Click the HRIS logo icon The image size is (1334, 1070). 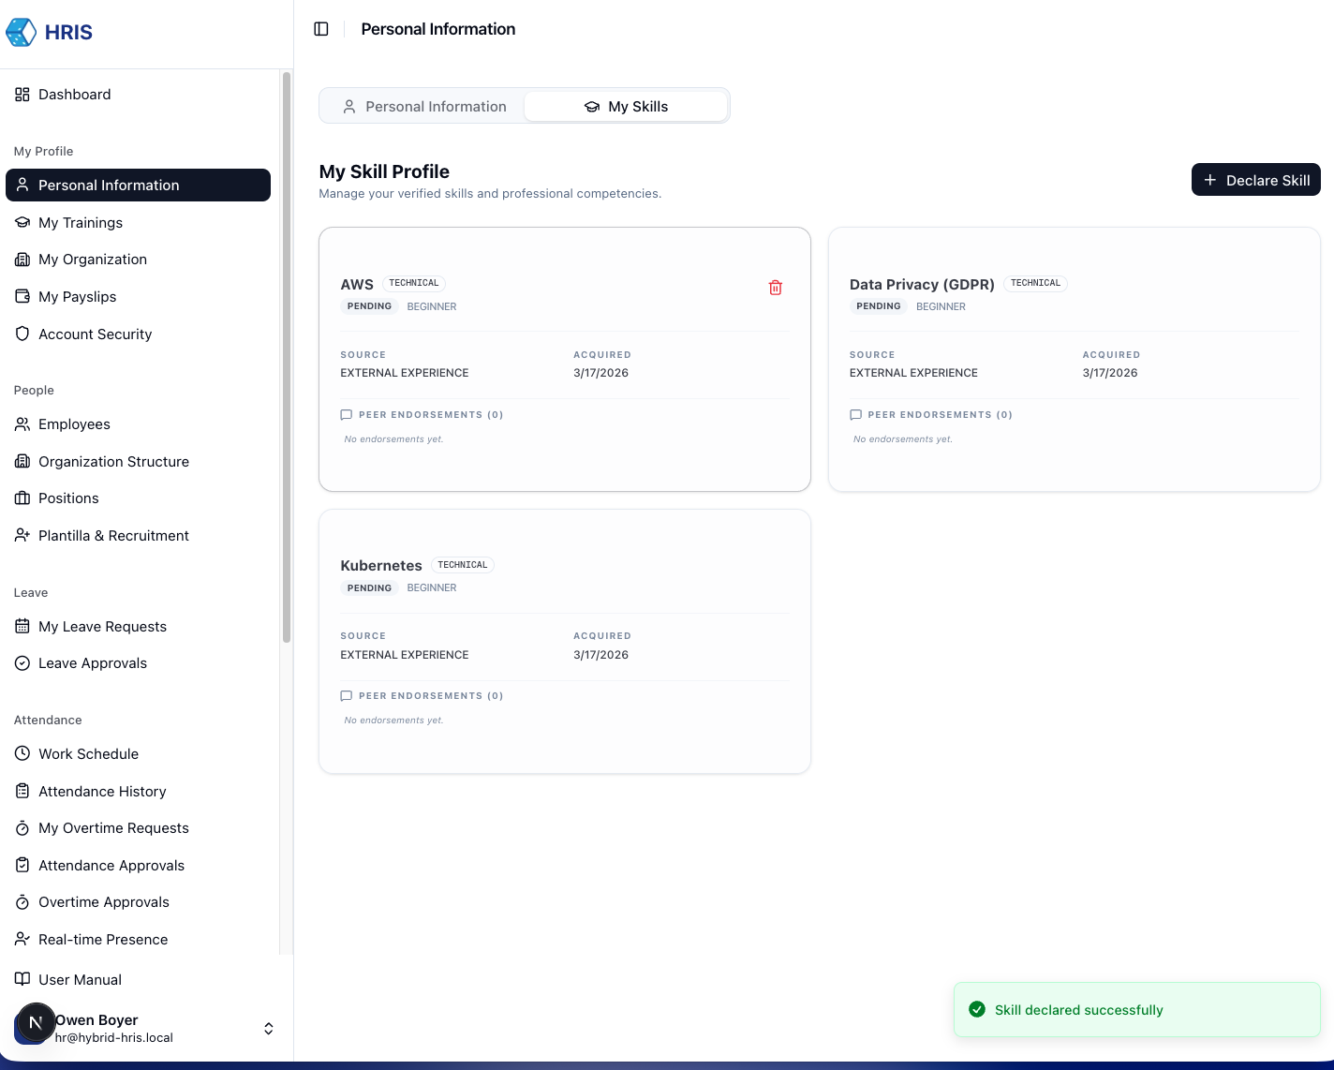[x=21, y=32]
